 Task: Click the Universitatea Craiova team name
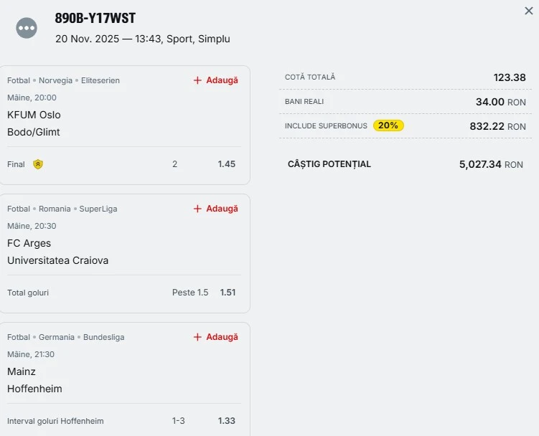tap(57, 260)
